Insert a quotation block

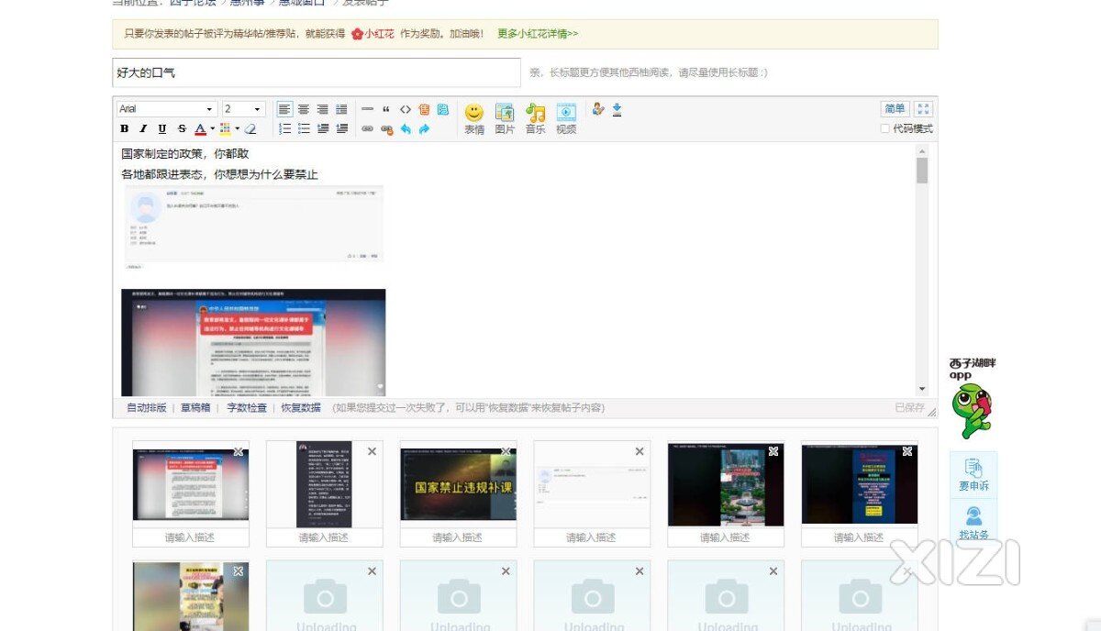(386, 109)
